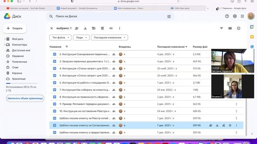Click Создать button
Viewport: 257px width, 144px height.
tap(14, 28)
